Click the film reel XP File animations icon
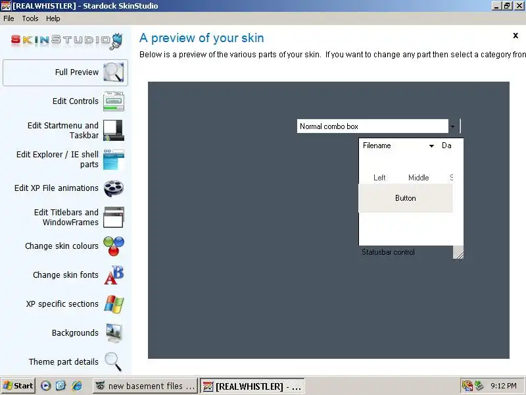Screen dimensions: 526x395 [x=113, y=188]
